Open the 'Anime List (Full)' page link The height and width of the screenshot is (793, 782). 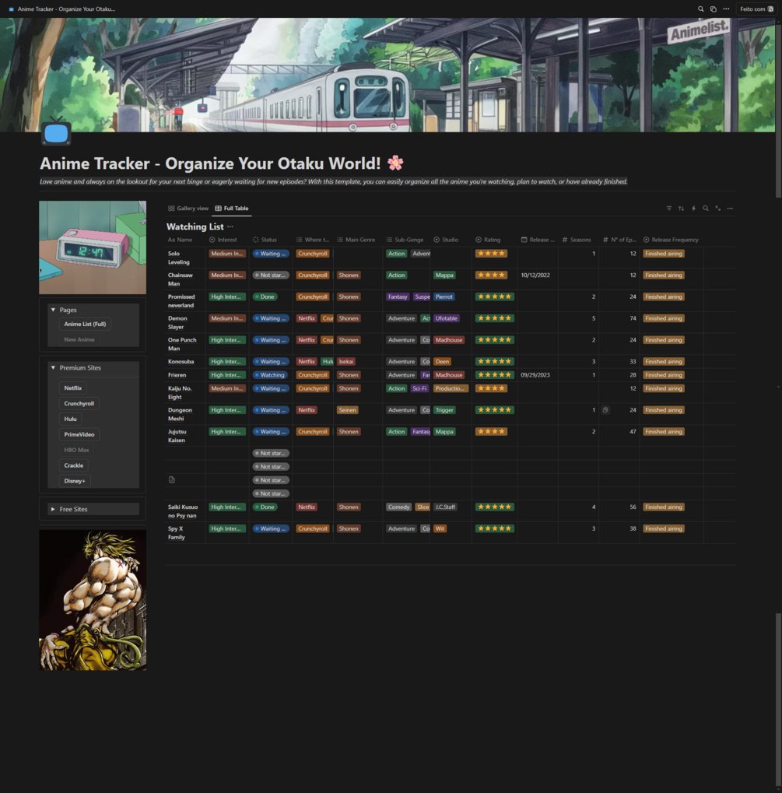(85, 325)
